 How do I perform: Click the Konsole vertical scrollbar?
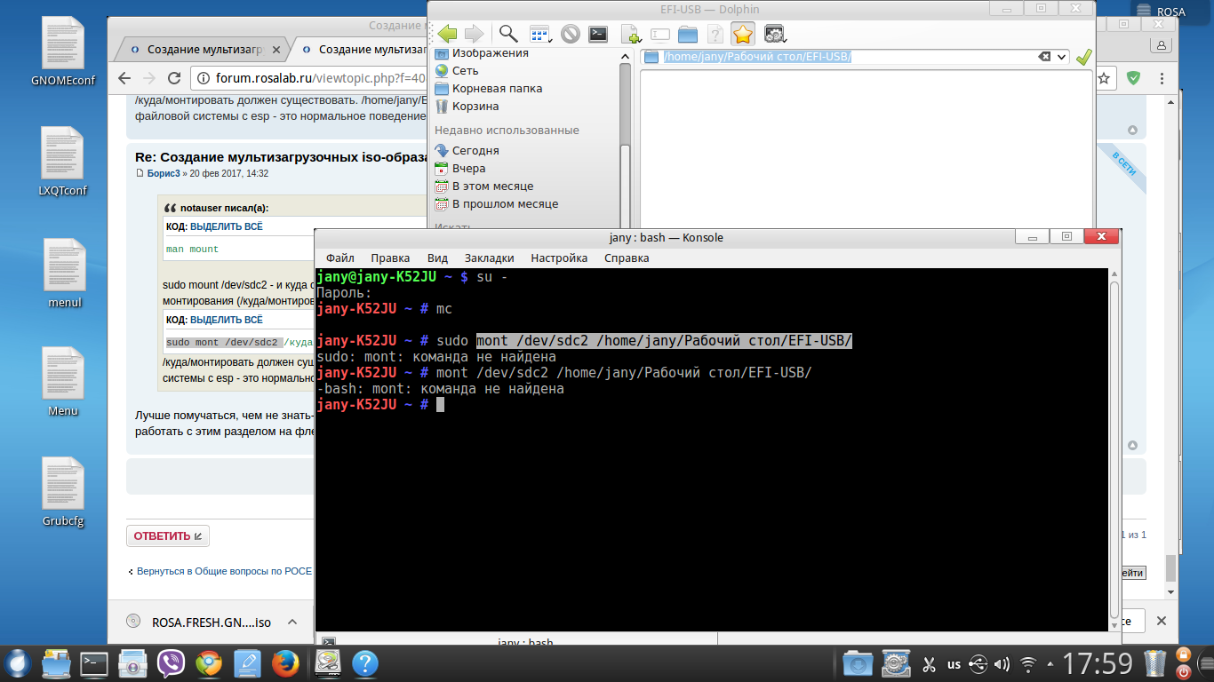(x=1115, y=444)
